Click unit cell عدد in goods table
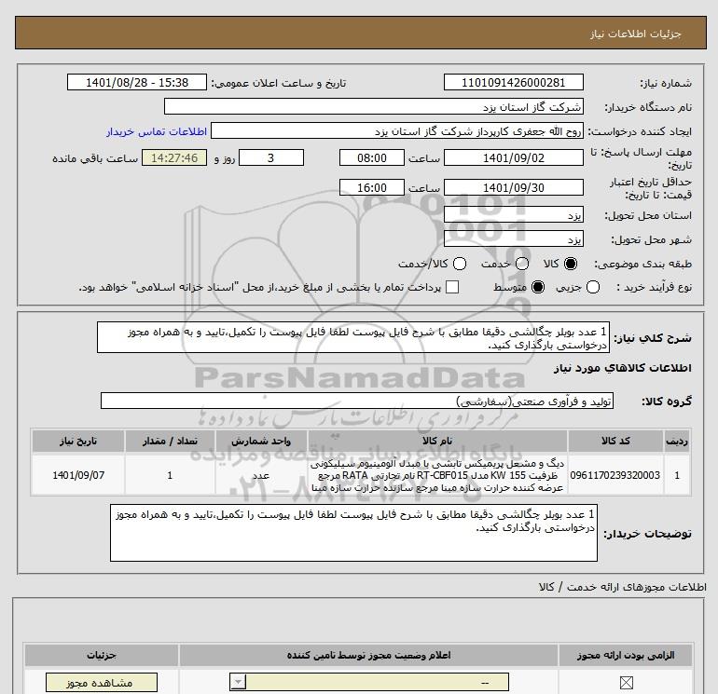Screen dimensions: 718x694 [261, 475]
